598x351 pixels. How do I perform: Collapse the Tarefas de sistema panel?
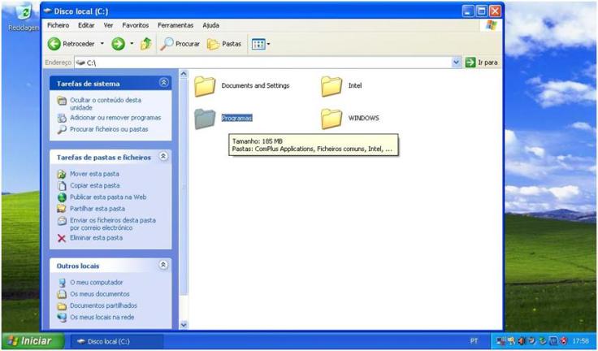164,83
